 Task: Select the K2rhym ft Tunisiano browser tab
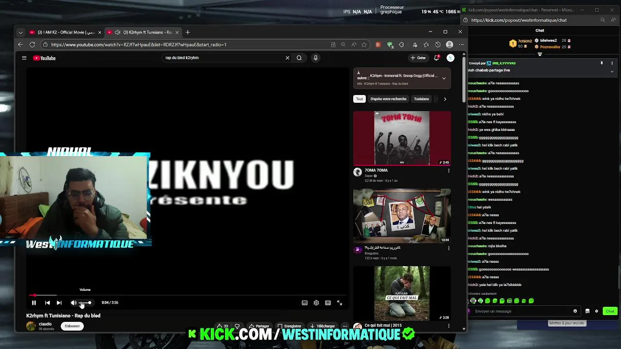(x=143, y=32)
